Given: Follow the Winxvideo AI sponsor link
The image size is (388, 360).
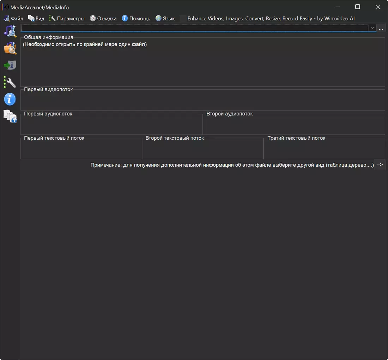Looking at the screenshot, I should pos(271,19).
